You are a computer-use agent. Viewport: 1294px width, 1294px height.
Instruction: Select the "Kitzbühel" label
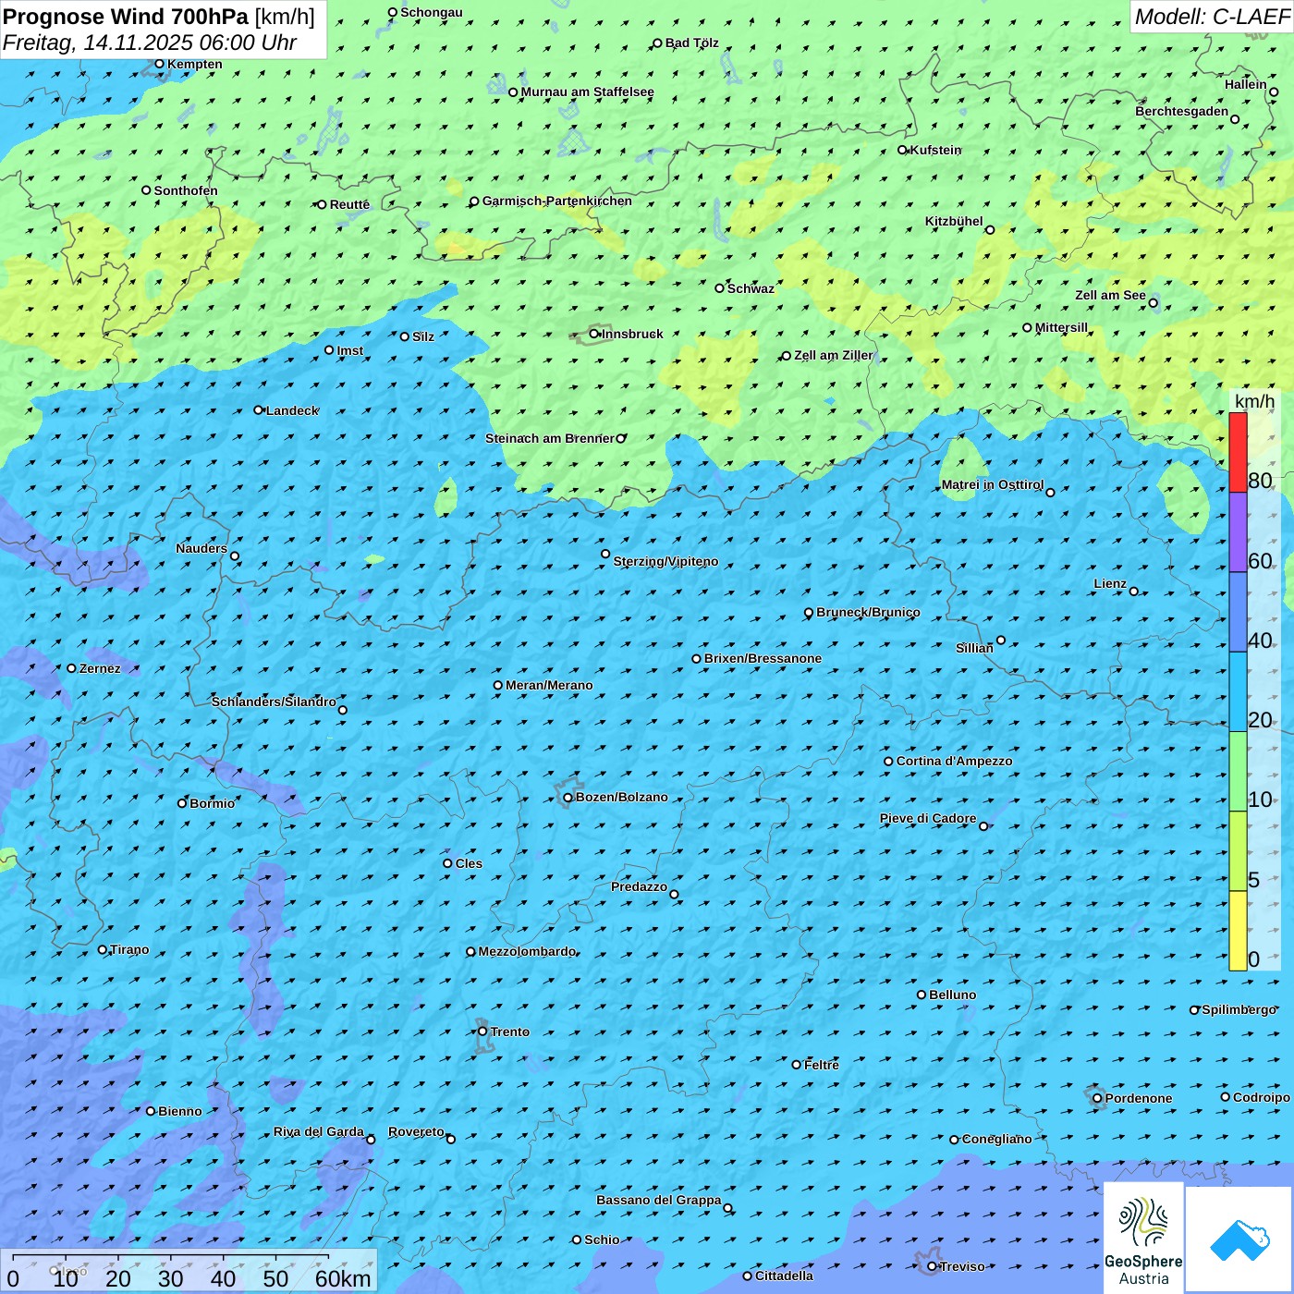point(954,221)
